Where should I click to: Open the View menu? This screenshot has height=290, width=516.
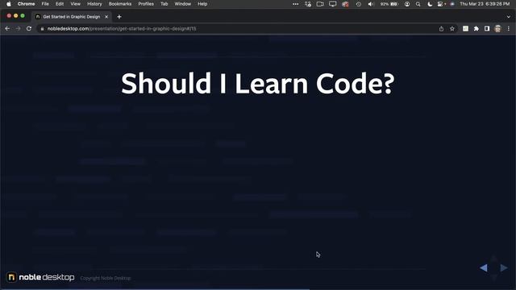pyautogui.click(x=75, y=4)
